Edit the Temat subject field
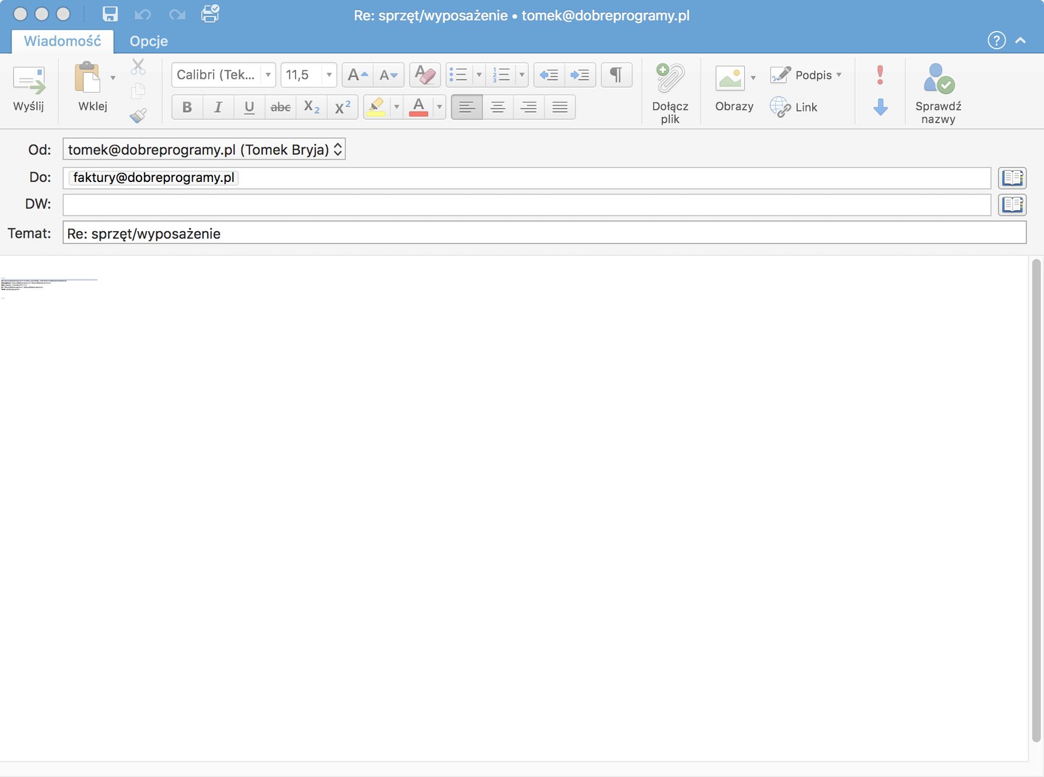 [x=544, y=233]
